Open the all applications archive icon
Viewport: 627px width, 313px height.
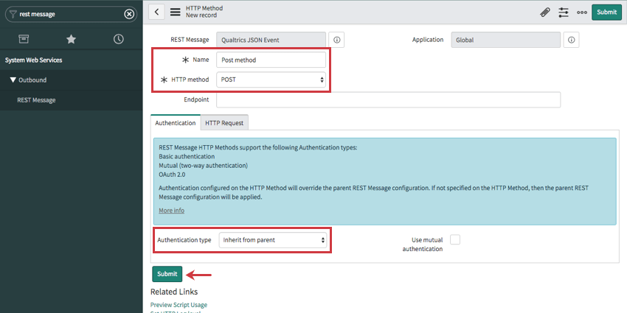[24, 39]
